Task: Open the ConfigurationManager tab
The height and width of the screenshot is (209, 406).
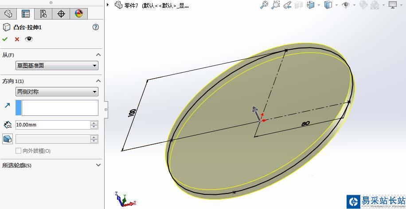Action: click(x=43, y=14)
